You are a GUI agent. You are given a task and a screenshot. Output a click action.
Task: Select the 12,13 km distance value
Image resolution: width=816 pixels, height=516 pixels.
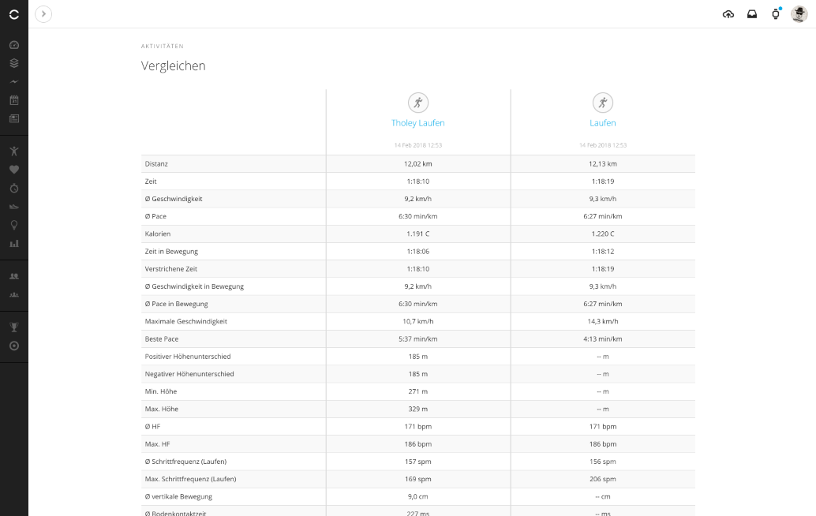point(603,164)
